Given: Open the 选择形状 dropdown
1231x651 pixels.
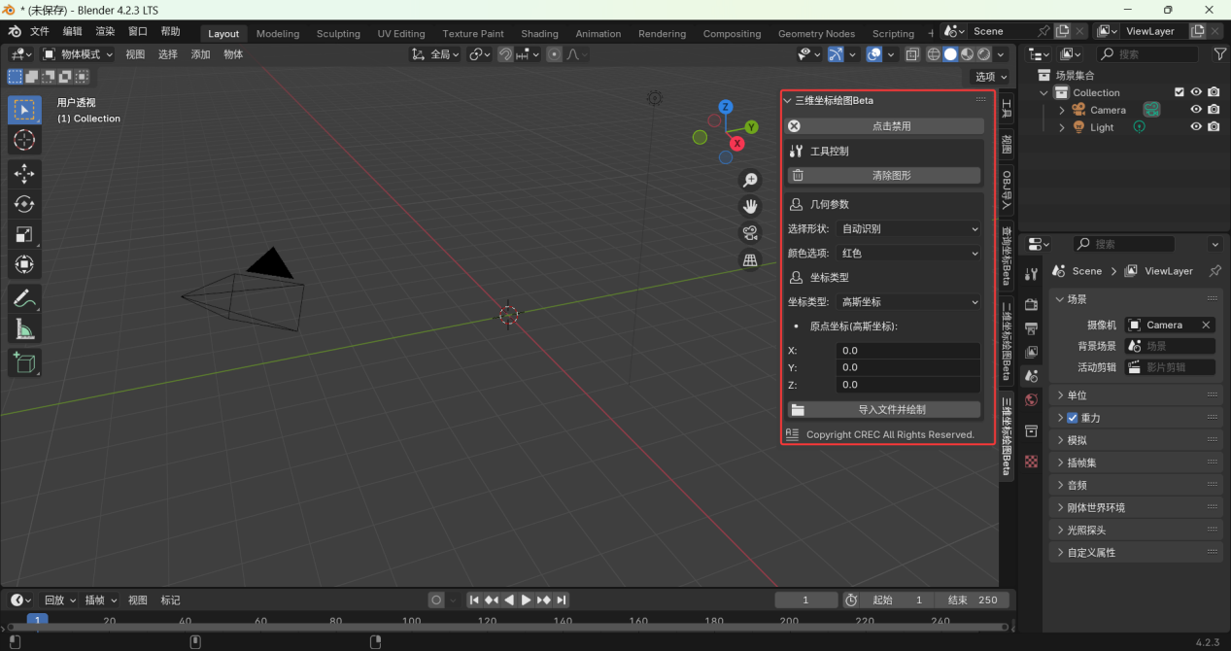Looking at the screenshot, I should click(x=908, y=229).
